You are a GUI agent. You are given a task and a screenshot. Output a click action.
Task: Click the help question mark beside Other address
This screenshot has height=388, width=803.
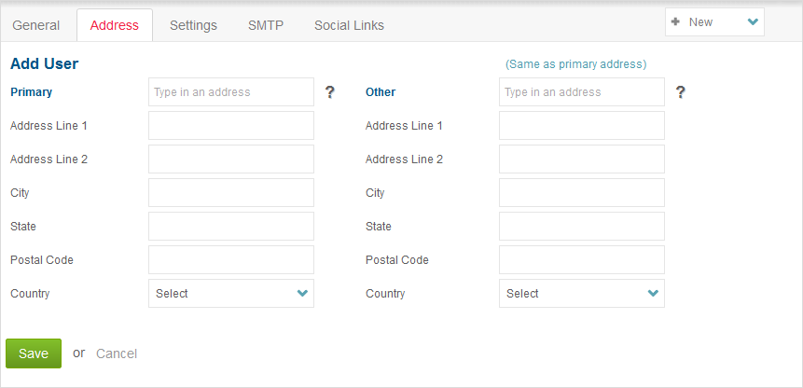(x=680, y=92)
